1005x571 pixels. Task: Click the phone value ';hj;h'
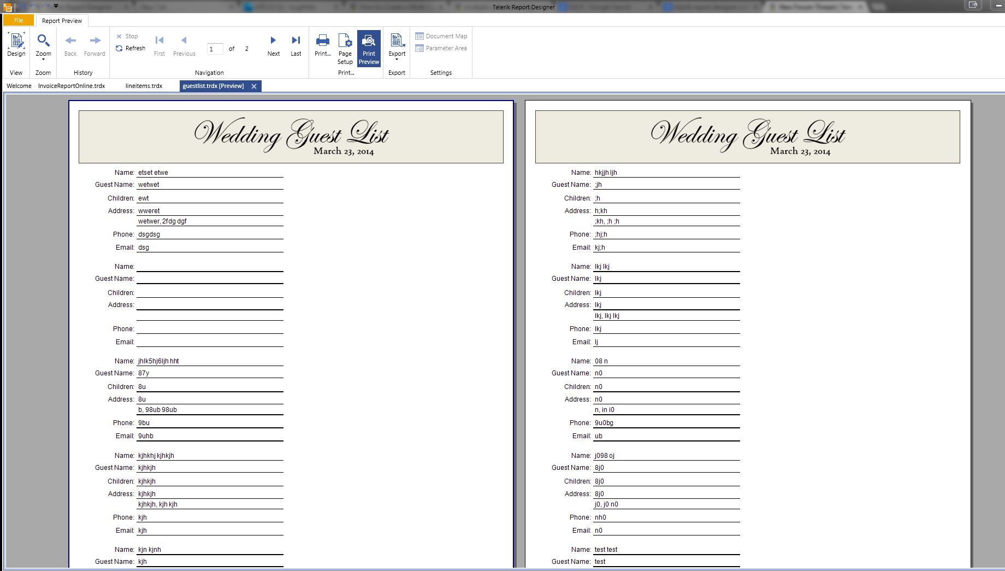click(x=601, y=234)
